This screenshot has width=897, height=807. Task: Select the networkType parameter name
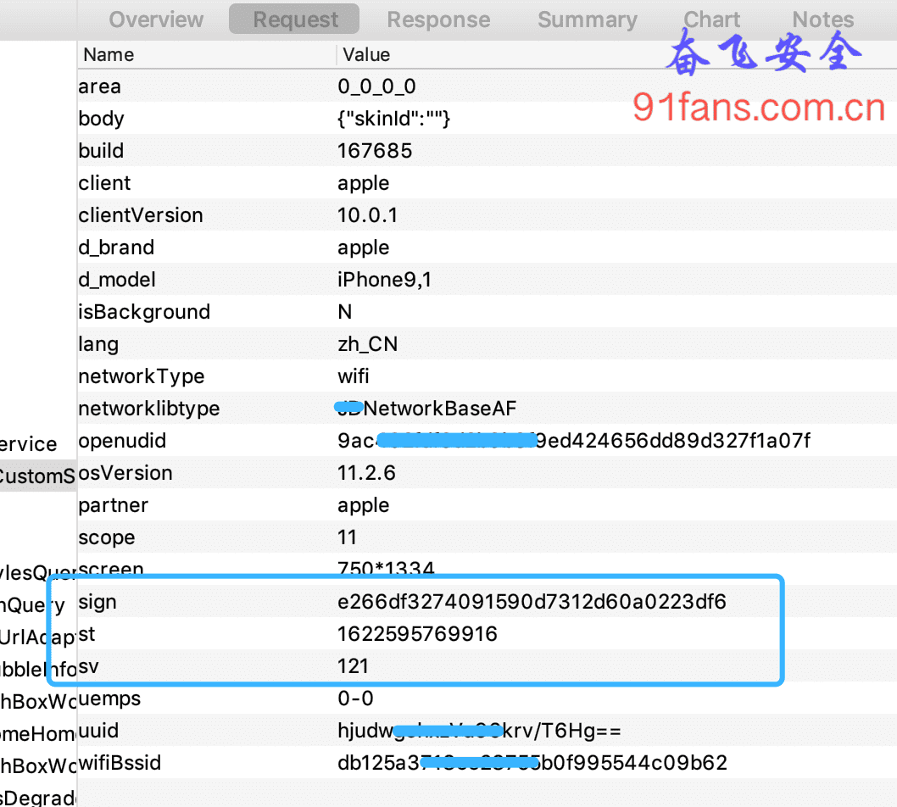(142, 376)
